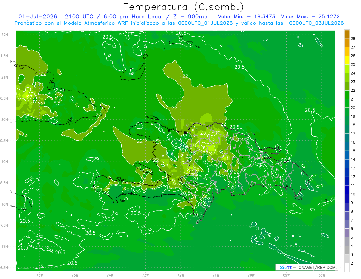Click legend value '13' on color scale
The width and height of the screenshot is (361, 279).
click(353, 168)
